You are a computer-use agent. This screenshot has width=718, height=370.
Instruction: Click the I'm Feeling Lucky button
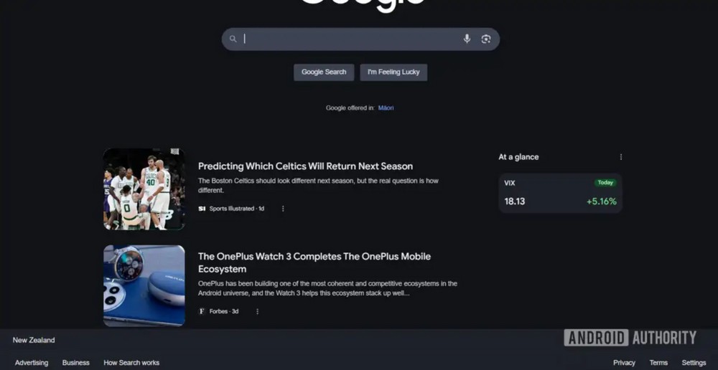pos(393,72)
